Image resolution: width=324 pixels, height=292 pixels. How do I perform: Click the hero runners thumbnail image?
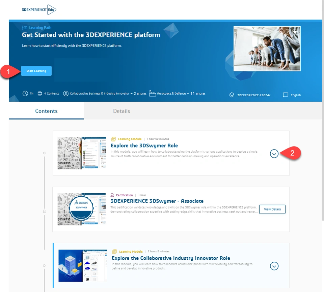pyautogui.click(x=267, y=48)
